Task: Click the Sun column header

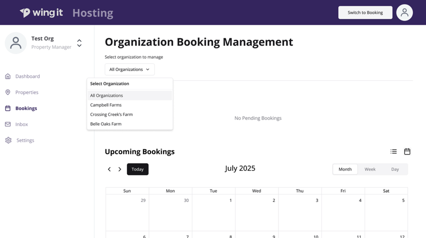Action: coord(127,191)
